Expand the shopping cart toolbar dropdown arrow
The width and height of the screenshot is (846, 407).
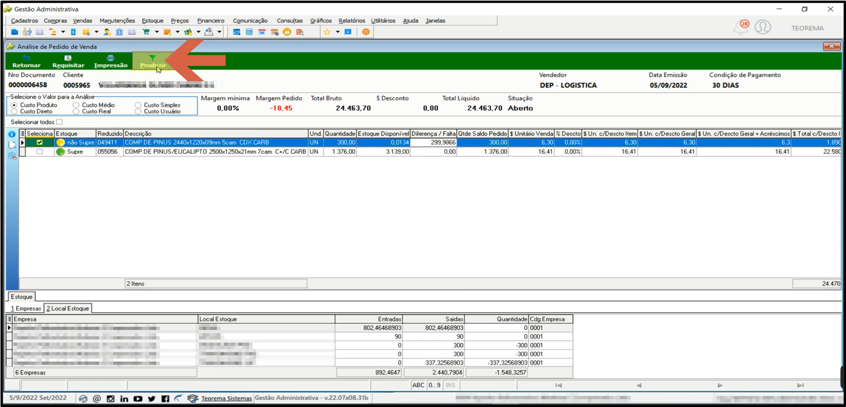(x=157, y=31)
